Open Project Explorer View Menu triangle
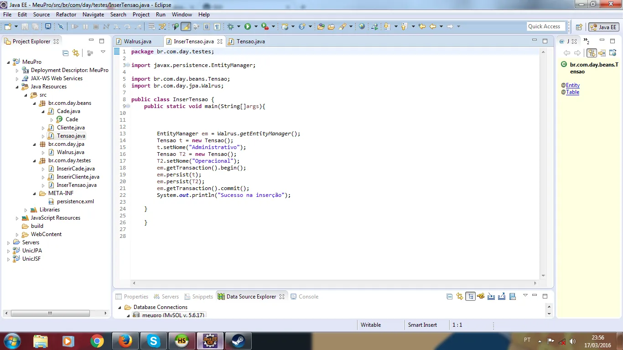This screenshot has height=350, width=623. pyautogui.click(x=103, y=52)
